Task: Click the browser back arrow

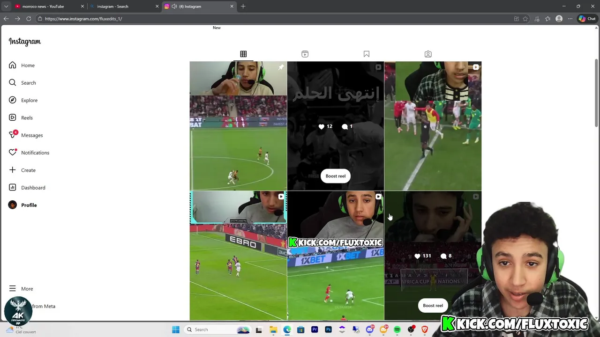Action: pos(6,19)
